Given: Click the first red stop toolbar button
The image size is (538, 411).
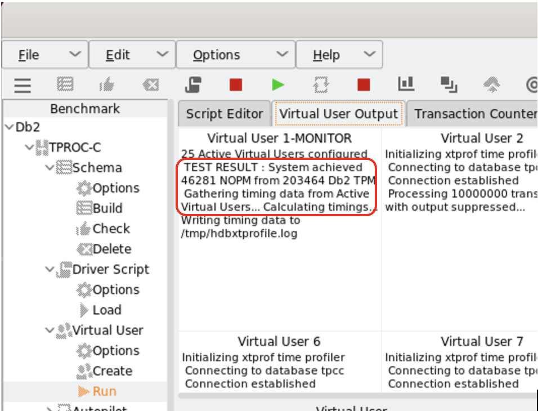Looking at the screenshot, I should (236, 85).
